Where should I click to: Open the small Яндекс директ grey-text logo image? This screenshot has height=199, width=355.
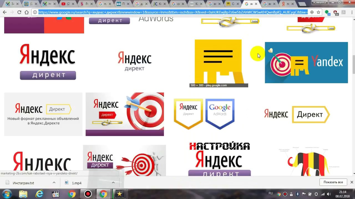[135, 61]
